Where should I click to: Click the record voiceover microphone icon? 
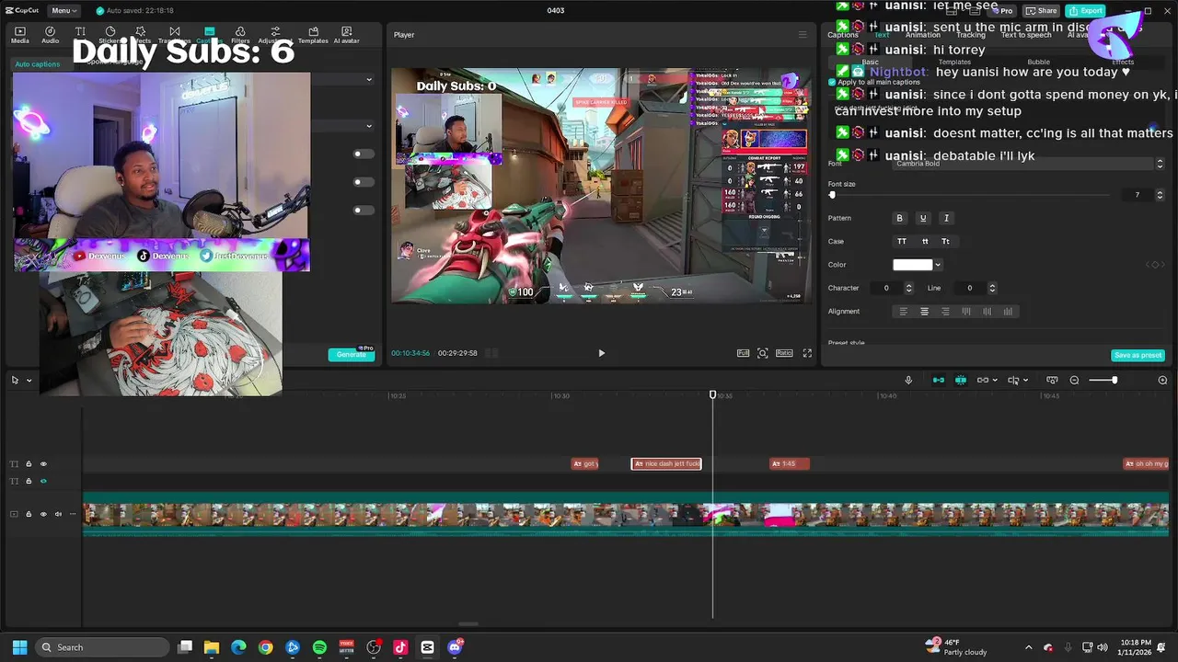pos(908,380)
